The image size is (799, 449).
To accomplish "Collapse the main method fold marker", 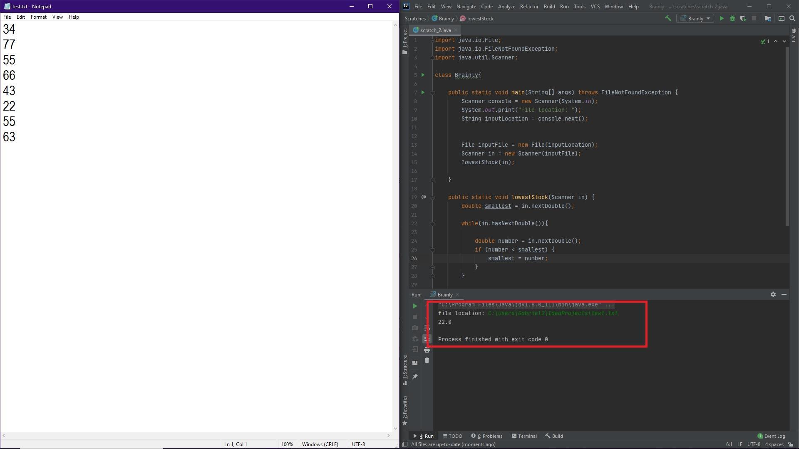I will pos(432,93).
